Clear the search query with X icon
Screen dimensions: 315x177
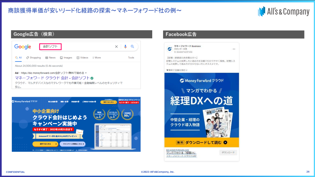(x=116, y=47)
